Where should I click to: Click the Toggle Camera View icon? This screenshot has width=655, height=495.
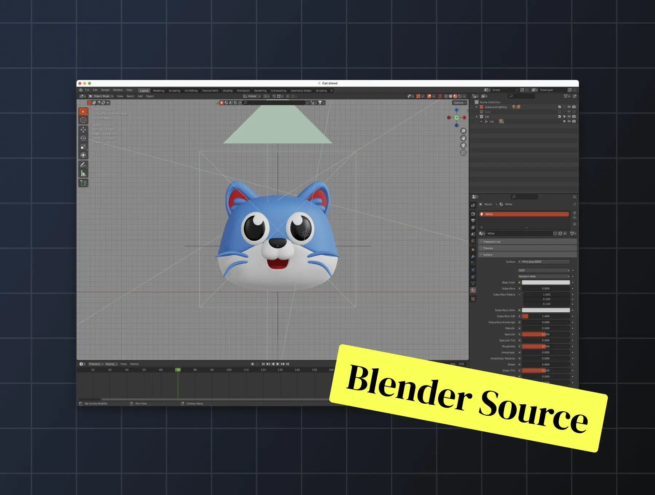point(463,146)
